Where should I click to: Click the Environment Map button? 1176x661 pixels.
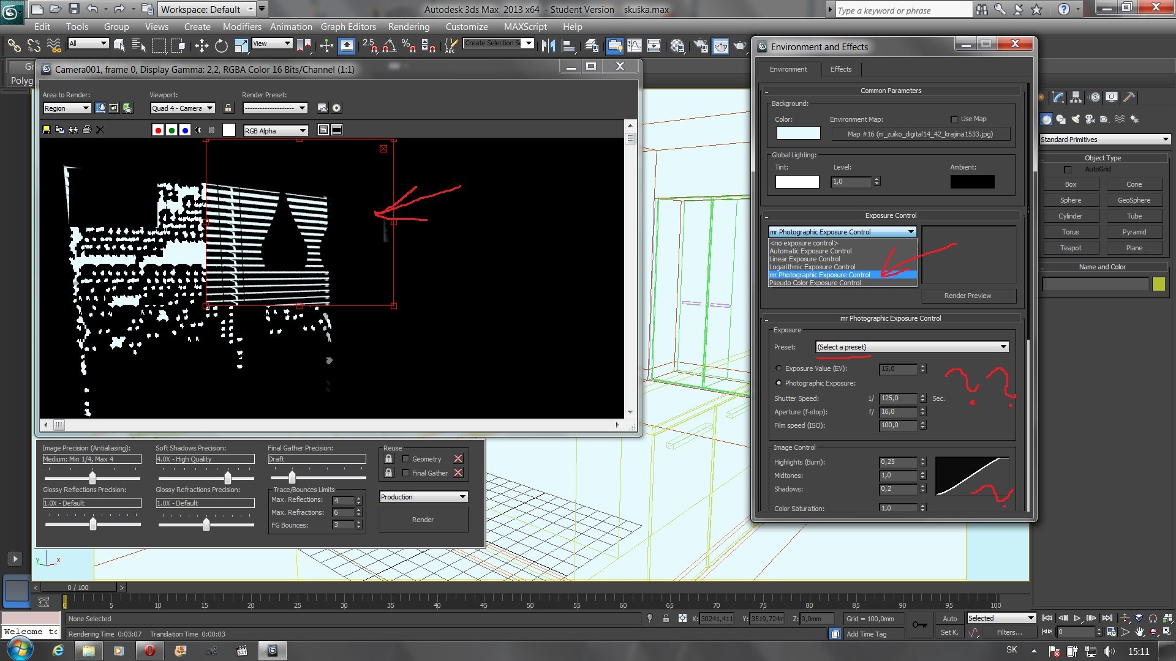[921, 134]
